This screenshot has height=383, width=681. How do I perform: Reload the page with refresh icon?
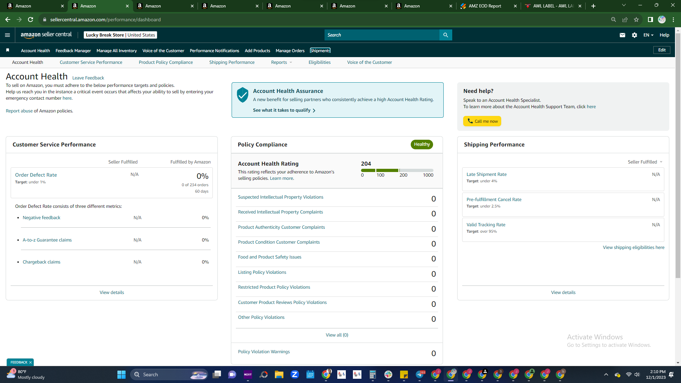31,20
